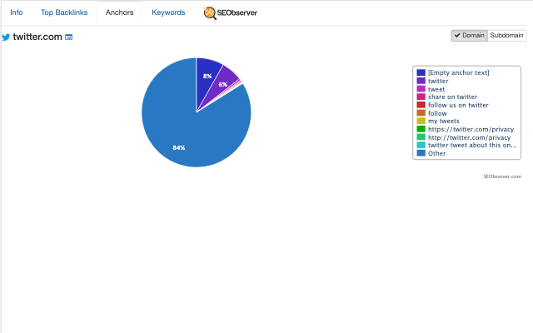Click the red follow us on twitter swatch
The width and height of the screenshot is (533, 333).
pos(421,105)
